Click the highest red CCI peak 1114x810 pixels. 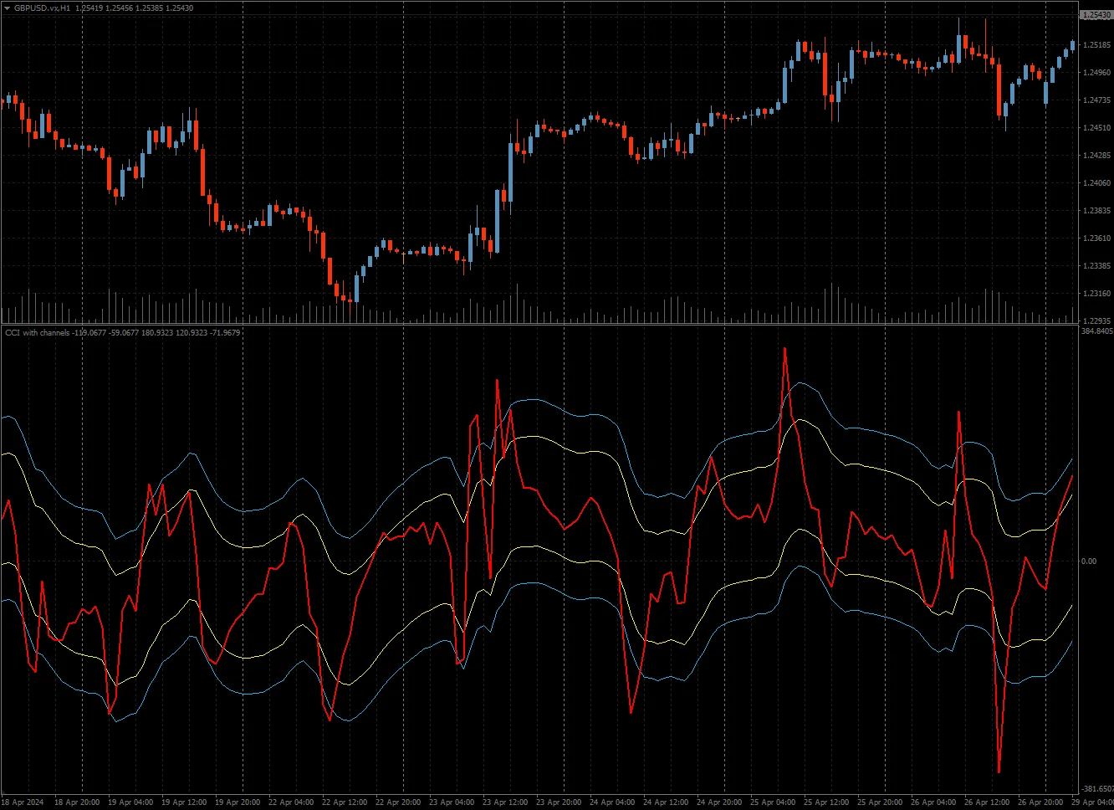[x=784, y=350]
